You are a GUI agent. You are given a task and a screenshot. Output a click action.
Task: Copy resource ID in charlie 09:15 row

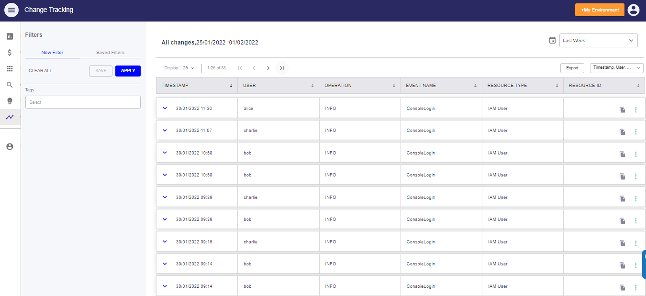623,243
